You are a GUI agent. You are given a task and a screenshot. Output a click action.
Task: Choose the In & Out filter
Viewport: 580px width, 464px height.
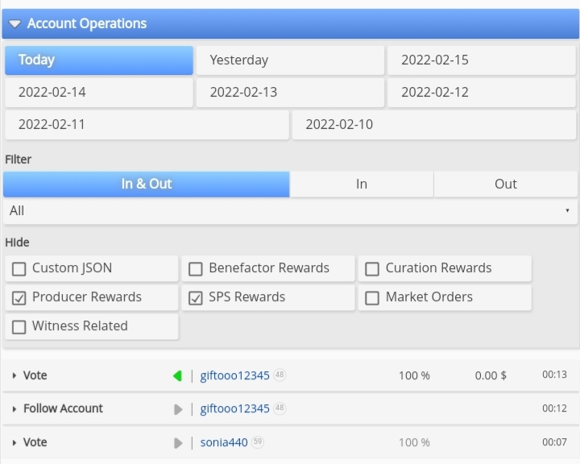pyautogui.click(x=147, y=184)
